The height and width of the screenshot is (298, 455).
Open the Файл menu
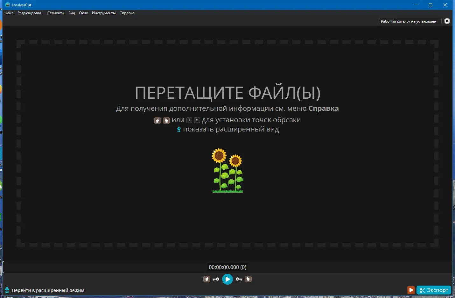pyautogui.click(x=9, y=13)
